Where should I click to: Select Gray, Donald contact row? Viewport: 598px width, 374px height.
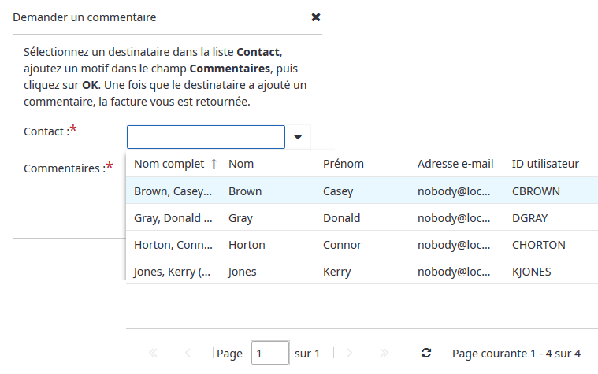(172, 218)
